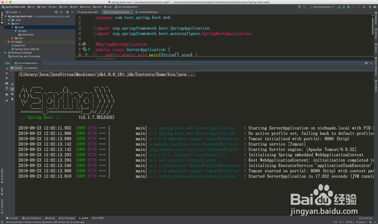Stop the process in Run panel
378x224 pixels.
click(7, 73)
